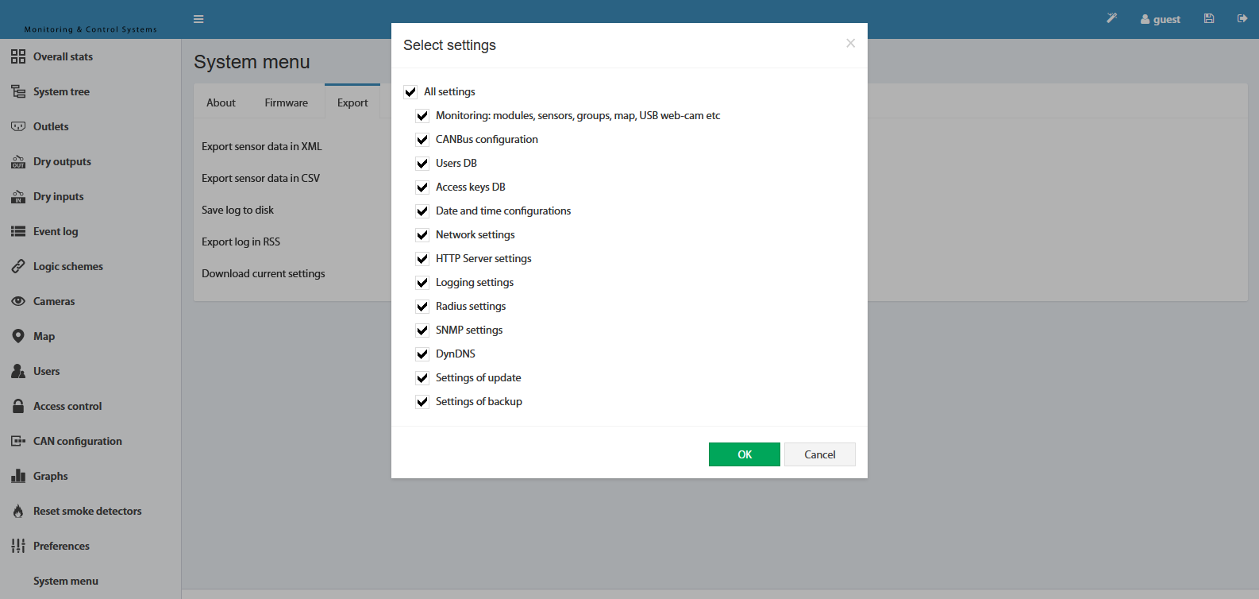Uncheck the Users DB checkbox

pyautogui.click(x=422, y=164)
